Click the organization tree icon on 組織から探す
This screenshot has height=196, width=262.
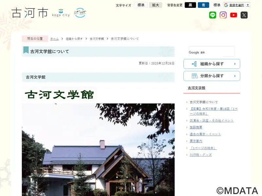click(x=194, y=64)
